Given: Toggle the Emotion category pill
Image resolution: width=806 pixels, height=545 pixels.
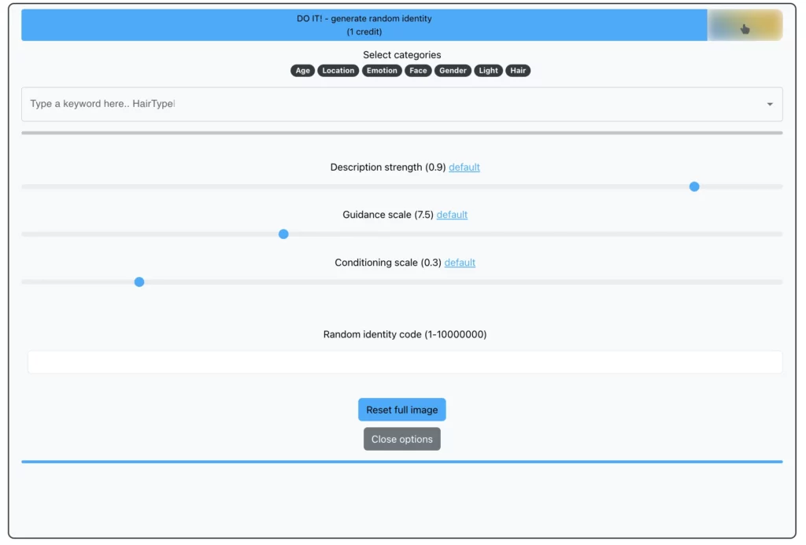Looking at the screenshot, I should (381, 70).
